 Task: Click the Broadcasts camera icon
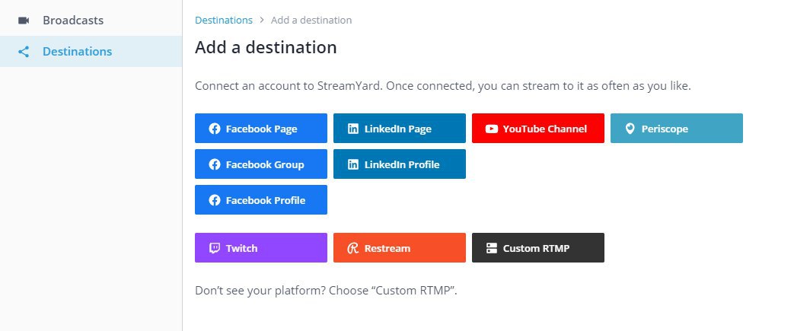(24, 21)
